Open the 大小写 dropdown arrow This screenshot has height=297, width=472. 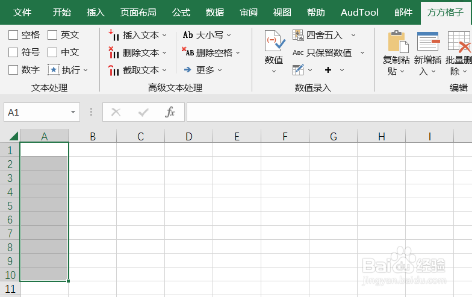coord(229,35)
